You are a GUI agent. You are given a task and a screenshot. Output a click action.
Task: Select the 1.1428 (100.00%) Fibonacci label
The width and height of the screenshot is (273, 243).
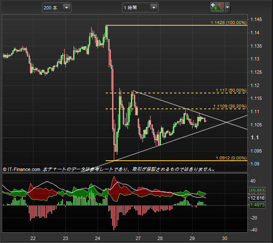[x=228, y=22]
